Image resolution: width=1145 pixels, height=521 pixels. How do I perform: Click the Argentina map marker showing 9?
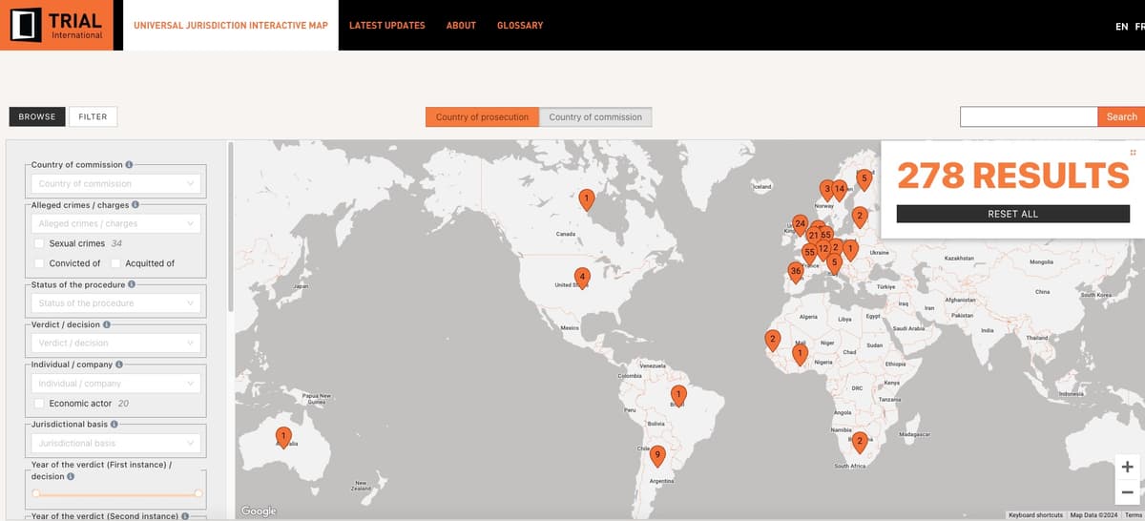point(657,455)
